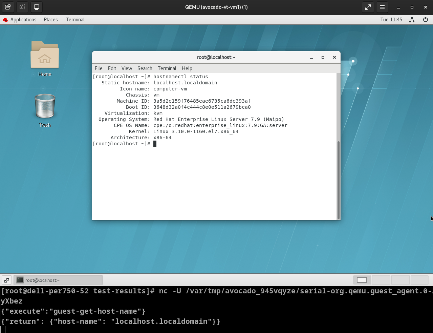Close the root@localhost terminal window

334,57
